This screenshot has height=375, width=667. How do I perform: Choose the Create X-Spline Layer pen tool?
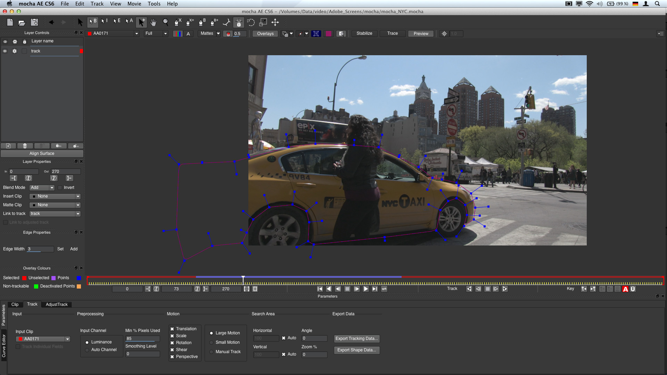178,23
